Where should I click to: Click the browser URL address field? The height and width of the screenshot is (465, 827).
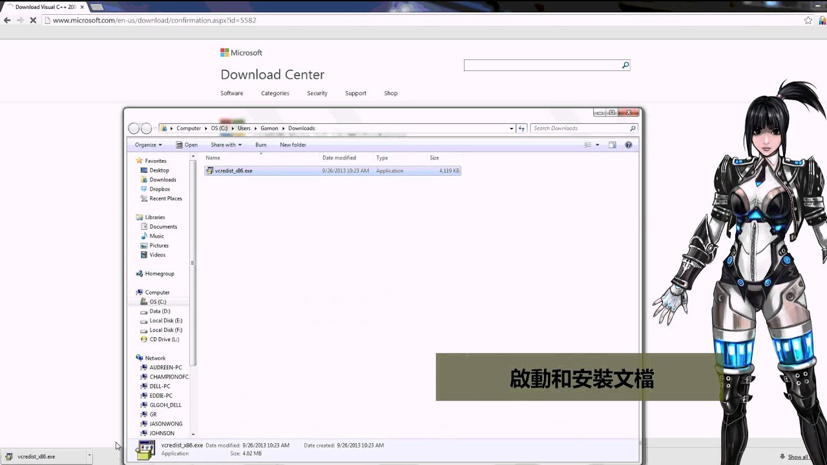420,20
